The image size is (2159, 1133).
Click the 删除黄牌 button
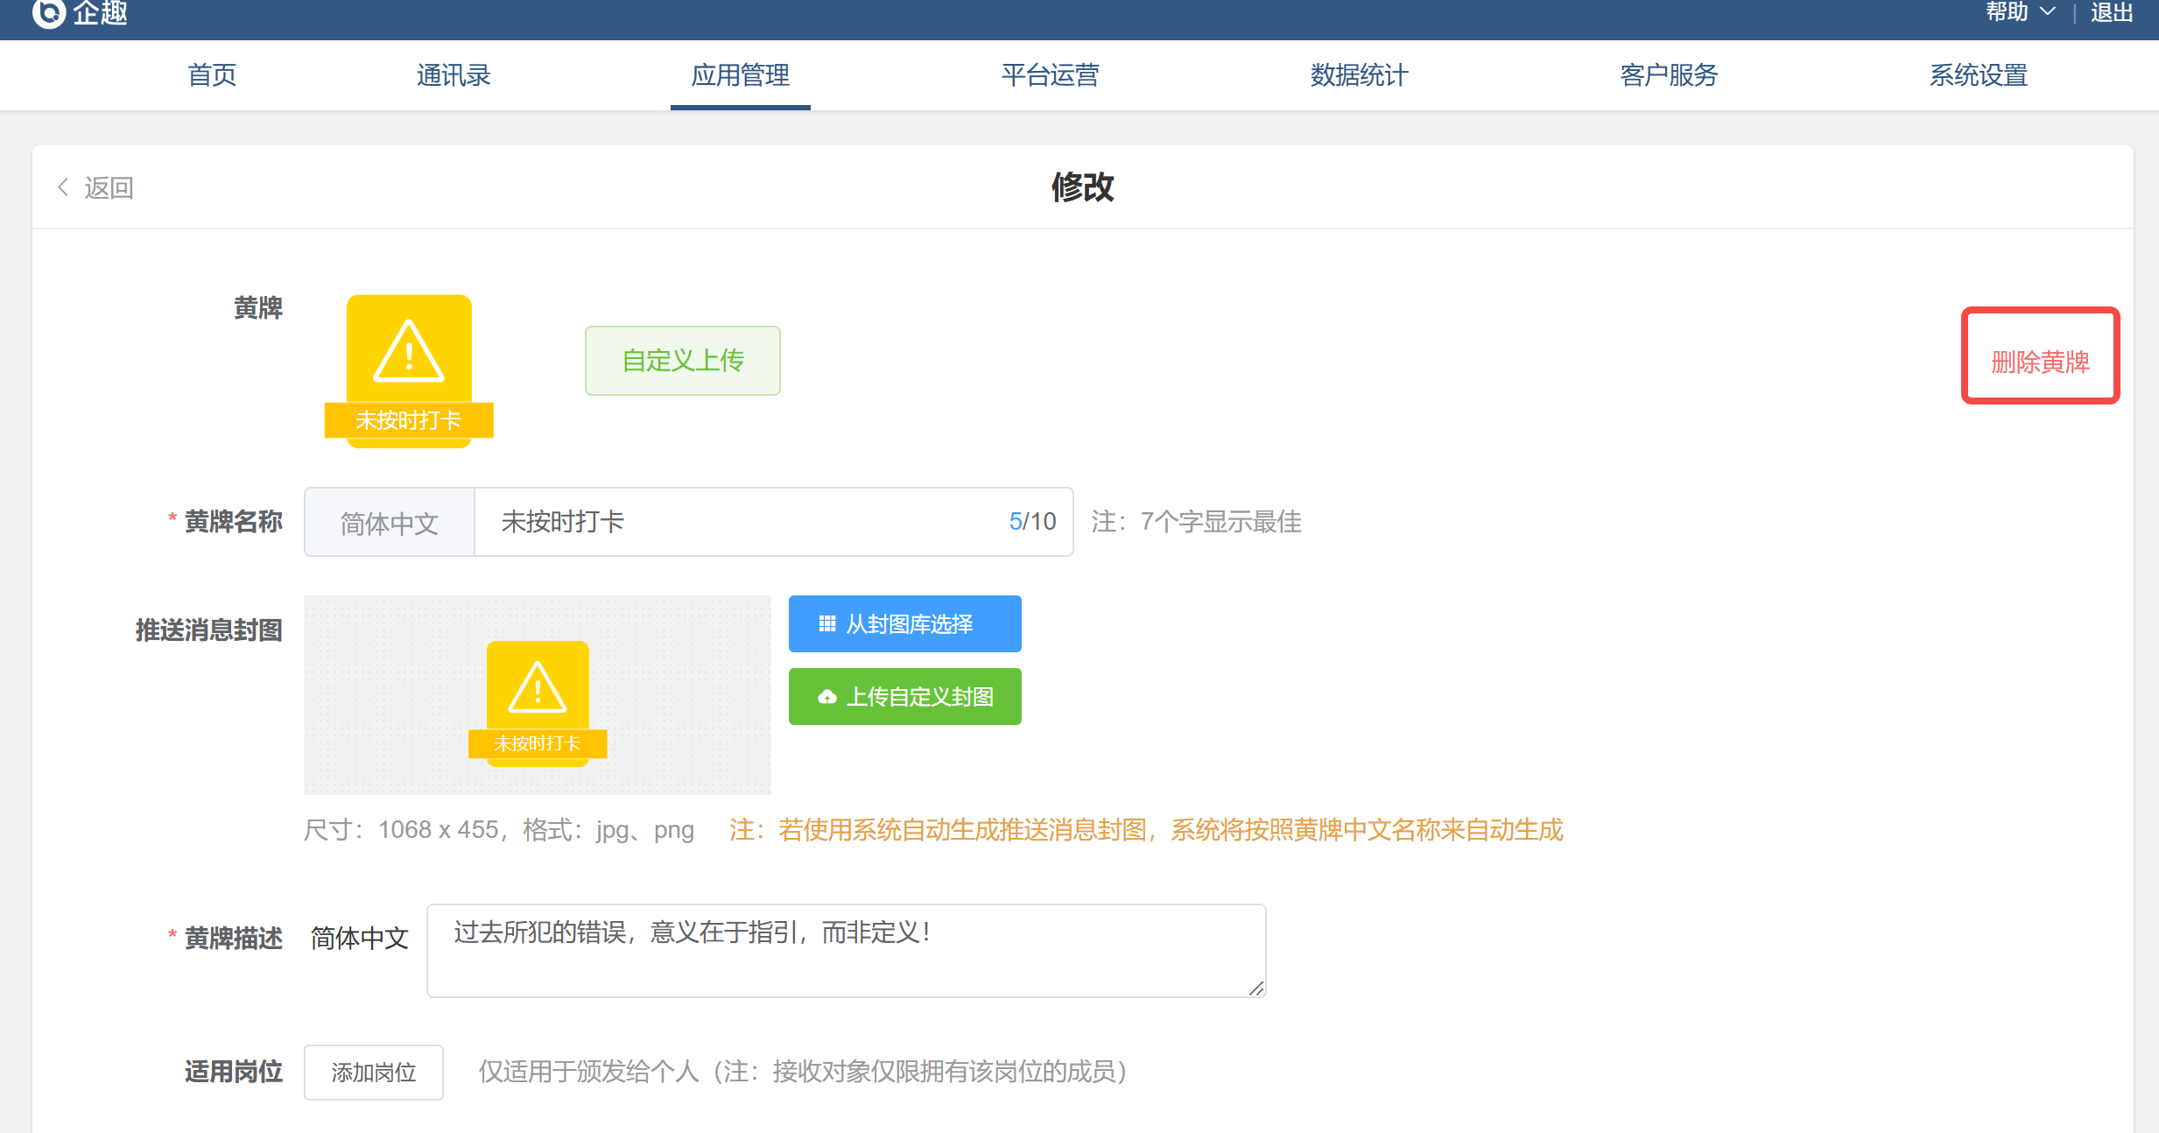point(2040,362)
